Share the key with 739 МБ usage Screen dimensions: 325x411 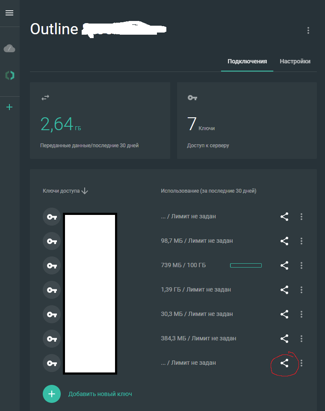pos(284,265)
